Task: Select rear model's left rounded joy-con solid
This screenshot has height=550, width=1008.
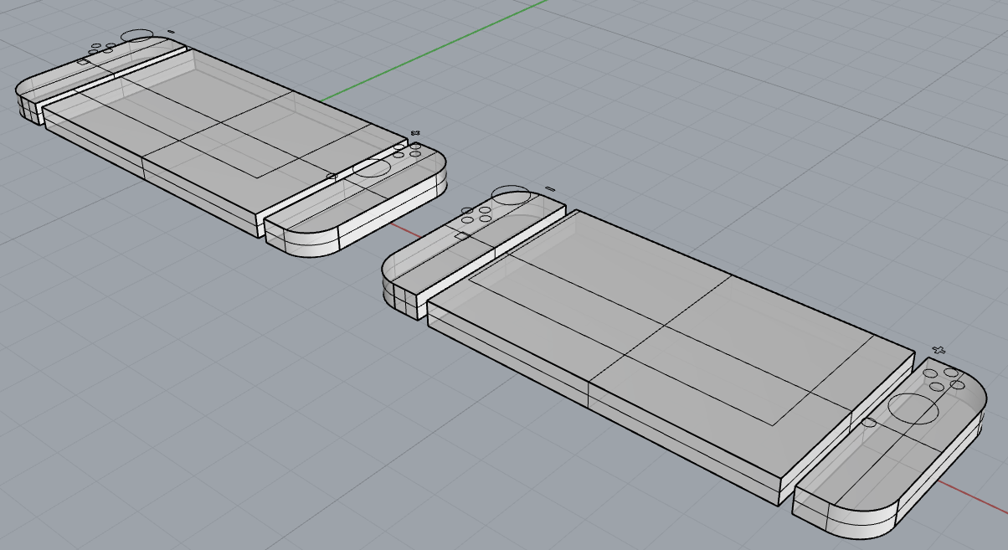Action: 100,80
